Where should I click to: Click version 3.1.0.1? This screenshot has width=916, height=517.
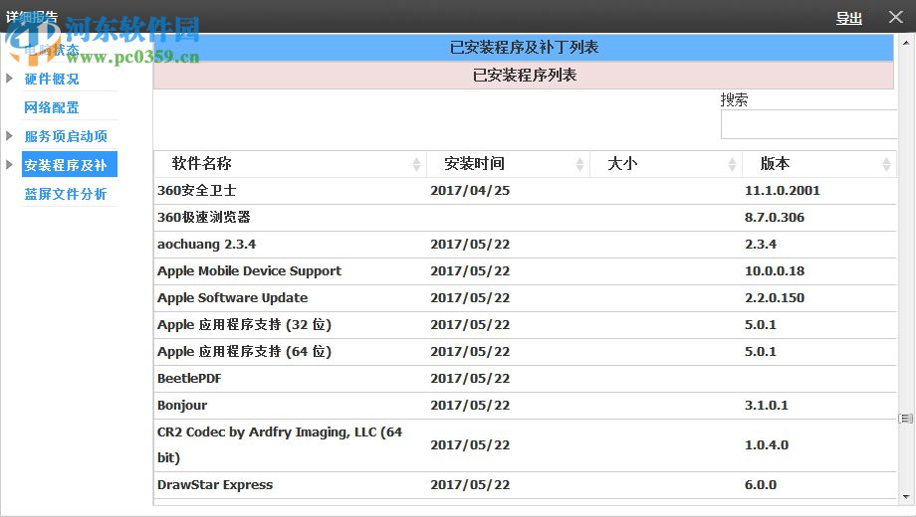tap(766, 406)
